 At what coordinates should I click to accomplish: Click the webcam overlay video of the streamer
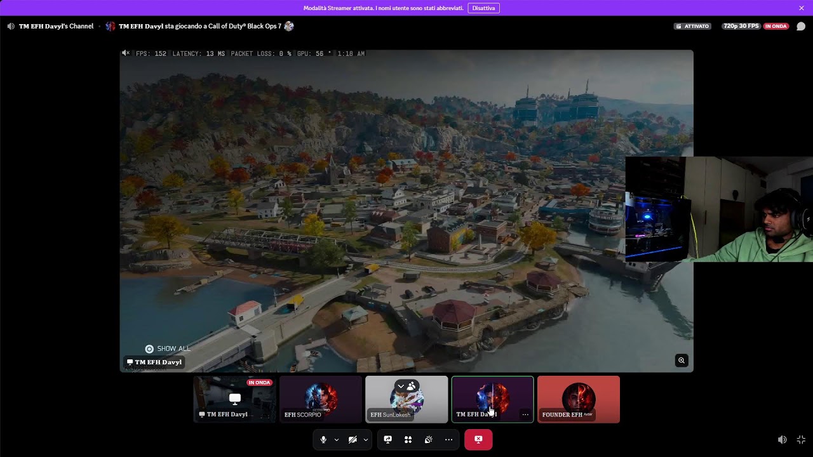tap(719, 209)
